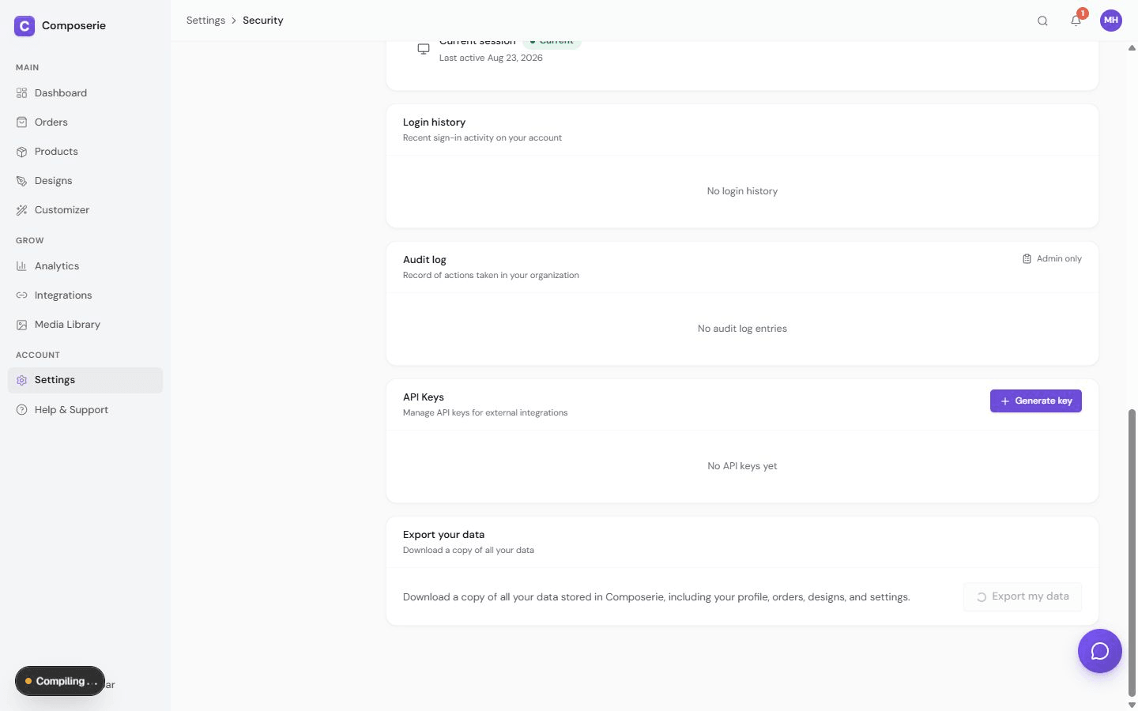Open notifications bell icon
Image resolution: width=1138 pixels, height=711 pixels.
pos(1076,21)
